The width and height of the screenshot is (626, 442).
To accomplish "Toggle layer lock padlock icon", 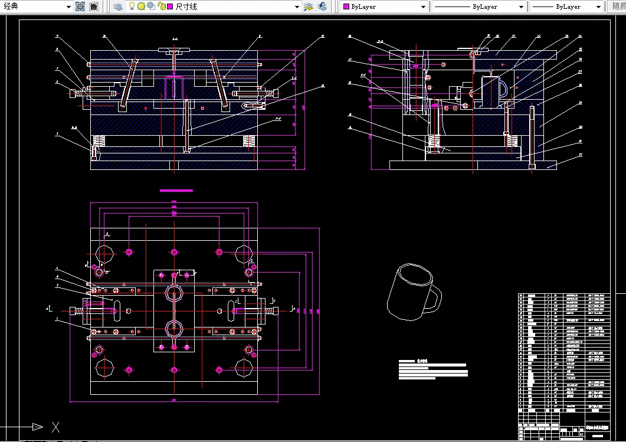I will (x=161, y=6).
